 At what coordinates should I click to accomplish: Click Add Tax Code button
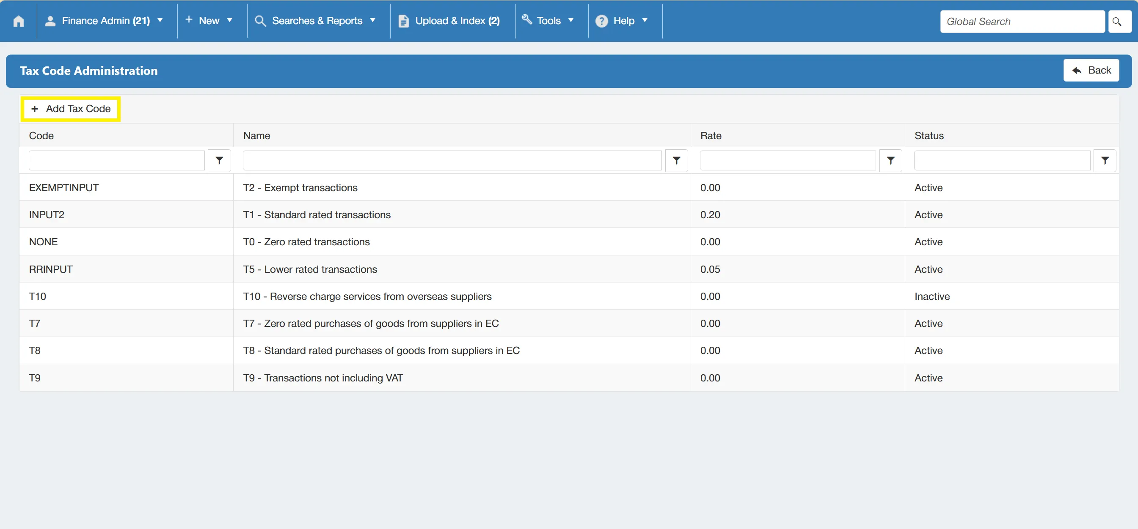point(71,109)
